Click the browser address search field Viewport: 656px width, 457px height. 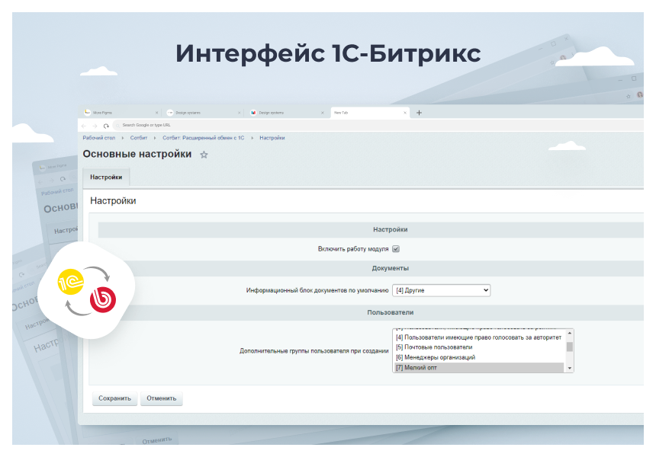214,126
